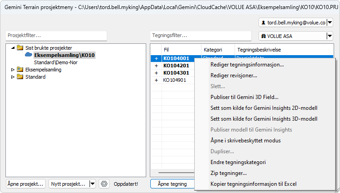The height and width of the screenshot is (193, 340).
Task: Expand the Standard folder tree node
Action: pos(13,77)
